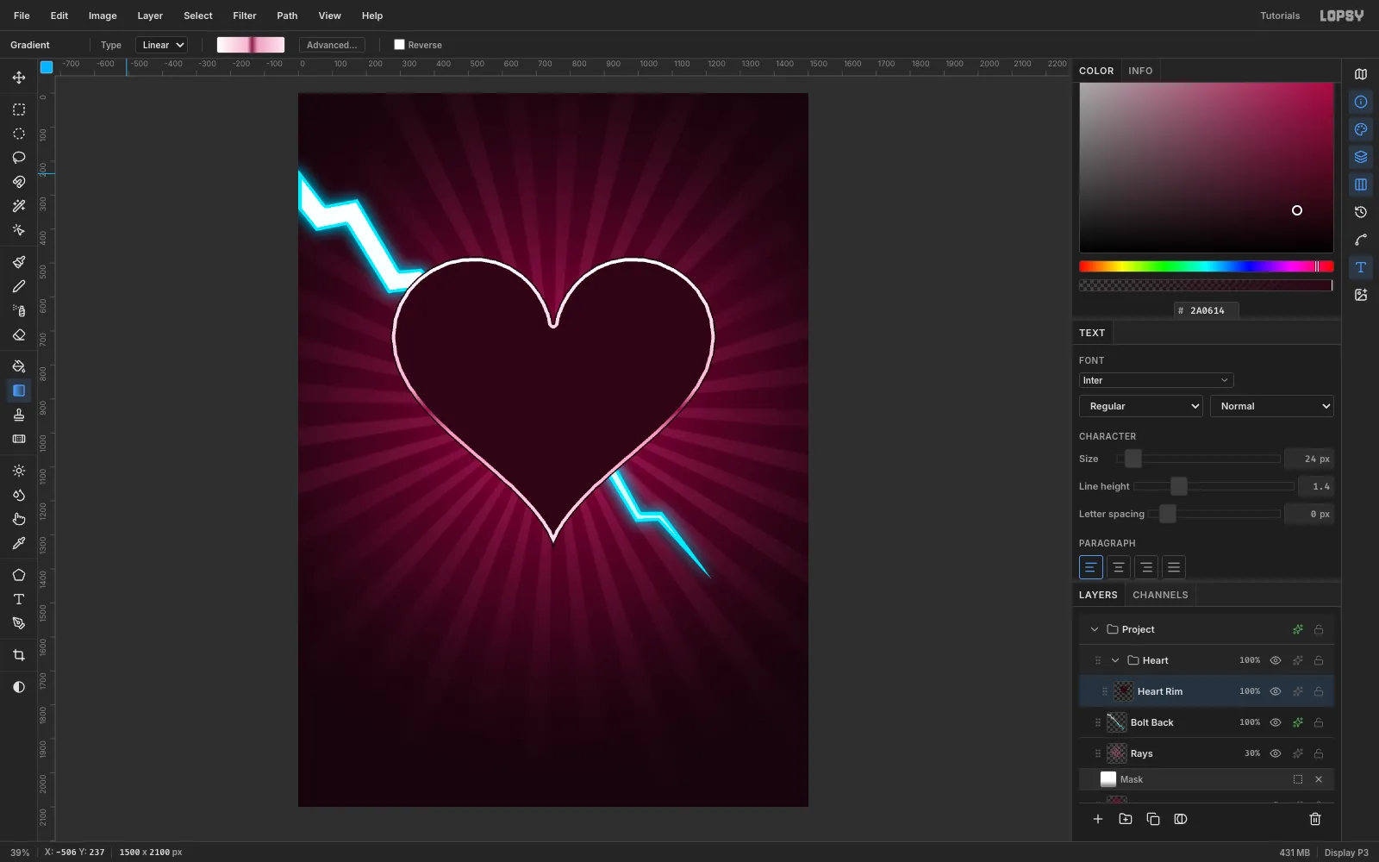Open the Navigator map panel icon
The height and width of the screenshot is (862, 1379).
(1361, 74)
